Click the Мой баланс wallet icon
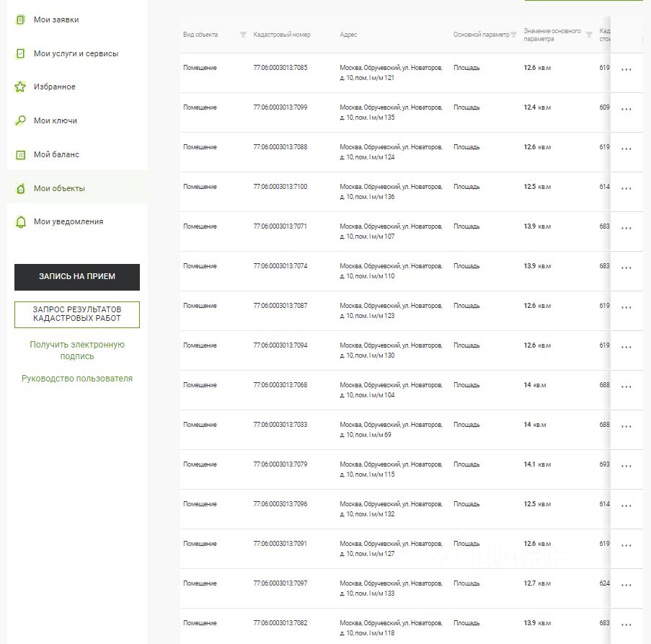The height and width of the screenshot is (644, 651). (20, 155)
